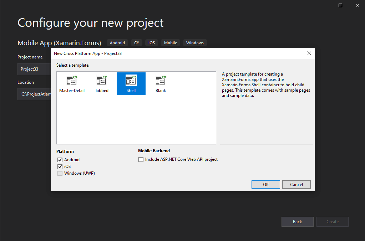Select the Shell template

[x=131, y=84]
